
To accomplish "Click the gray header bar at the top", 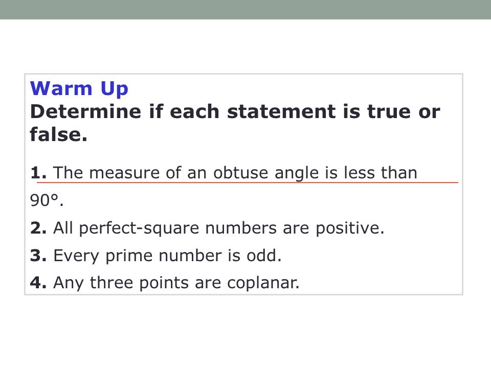I will point(245,9).
